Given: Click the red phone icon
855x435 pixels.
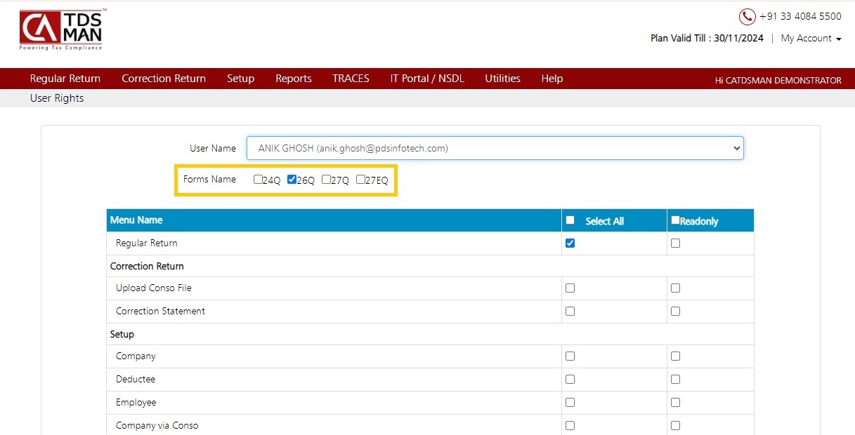Looking at the screenshot, I should pyautogui.click(x=747, y=17).
